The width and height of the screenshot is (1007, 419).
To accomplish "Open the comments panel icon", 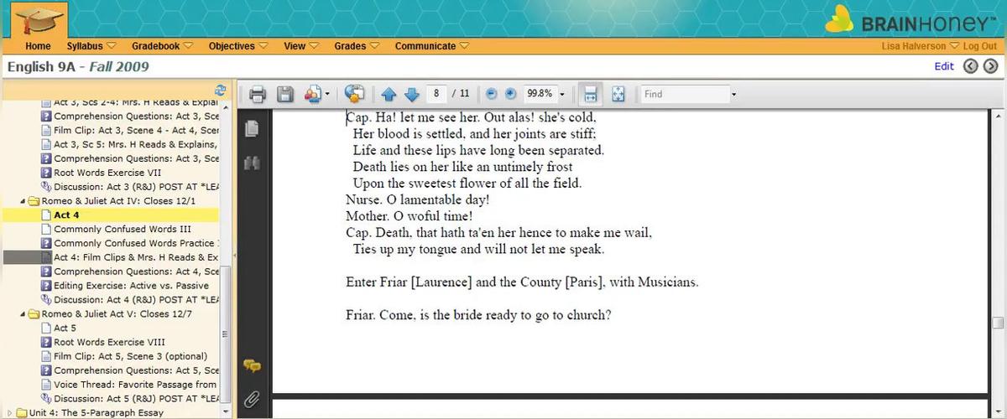I will [x=251, y=366].
